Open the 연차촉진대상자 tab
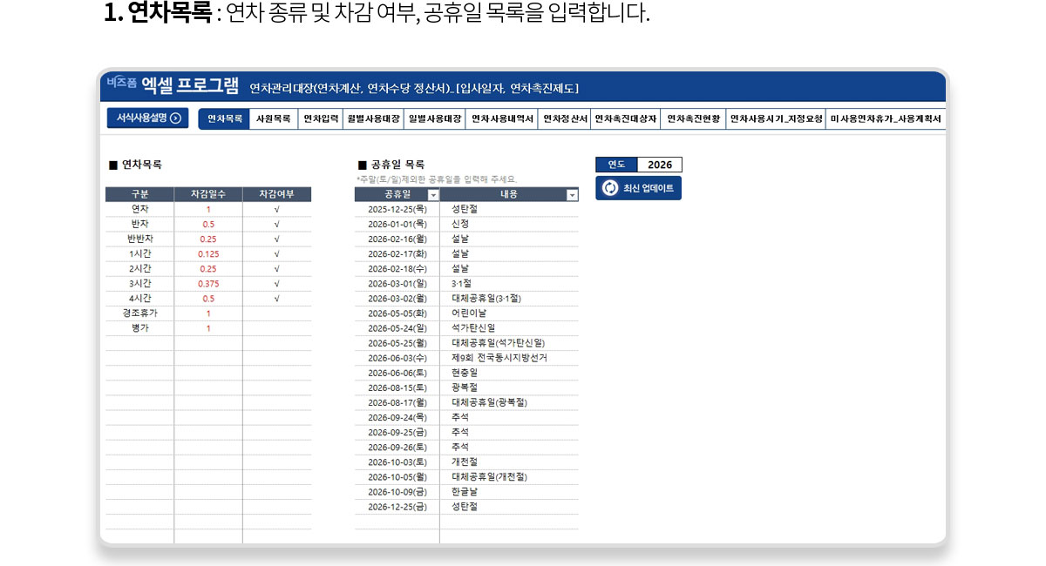The width and height of the screenshot is (1046, 566). click(625, 119)
